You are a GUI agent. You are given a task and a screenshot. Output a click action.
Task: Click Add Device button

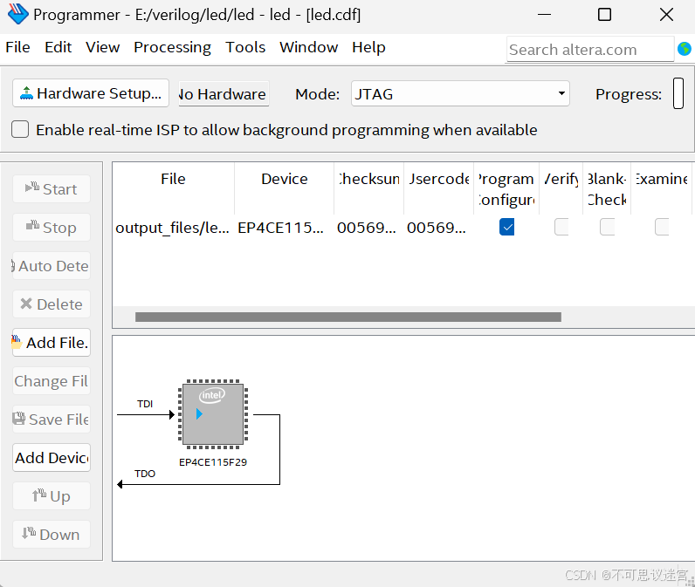point(52,458)
